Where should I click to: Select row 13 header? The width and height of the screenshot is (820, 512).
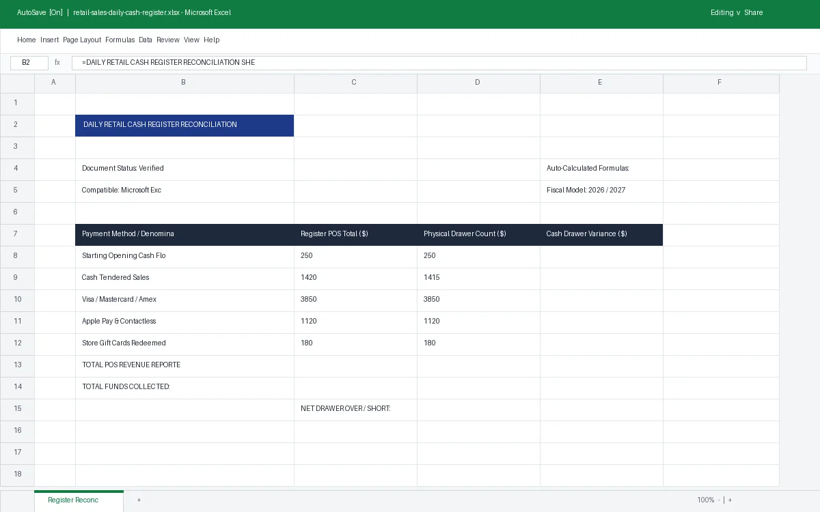click(x=17, y=365)
